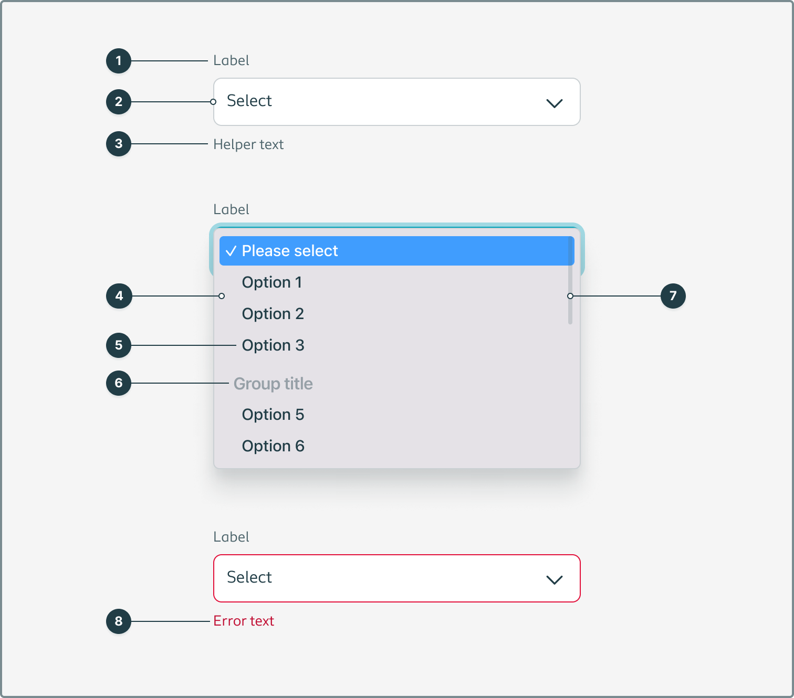Click the red Error text label
This screenshot has width=794, height=698.
click(x=244, y=621)
